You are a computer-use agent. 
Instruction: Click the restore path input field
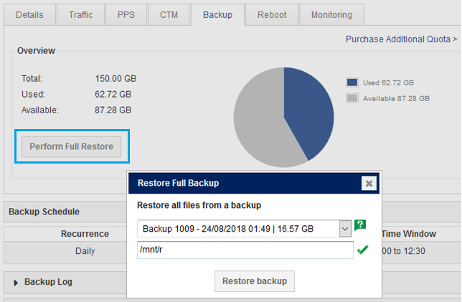pos(245,250)
